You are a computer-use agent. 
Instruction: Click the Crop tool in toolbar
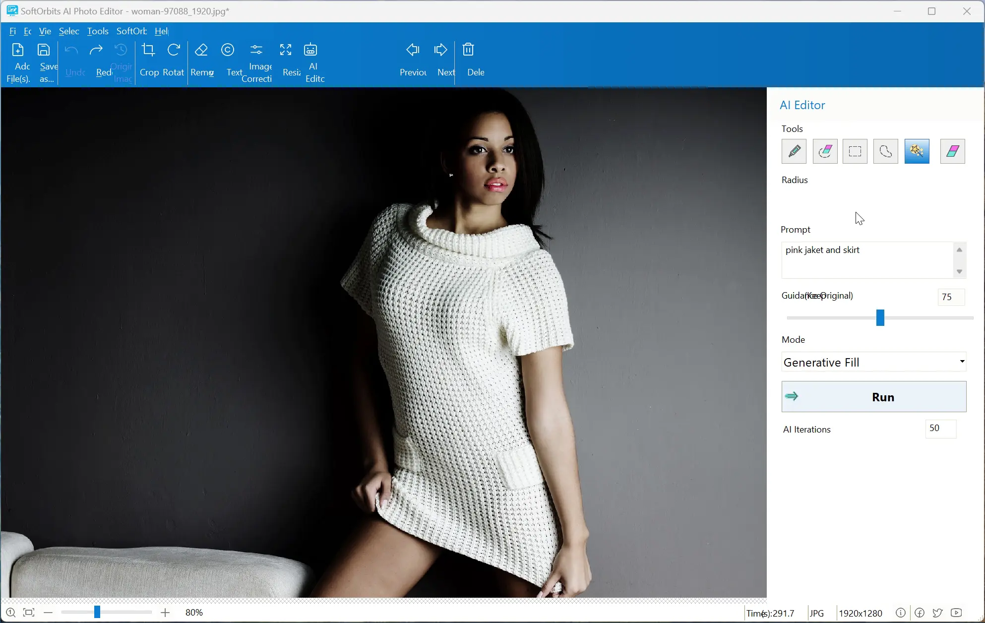pos(148,61)
